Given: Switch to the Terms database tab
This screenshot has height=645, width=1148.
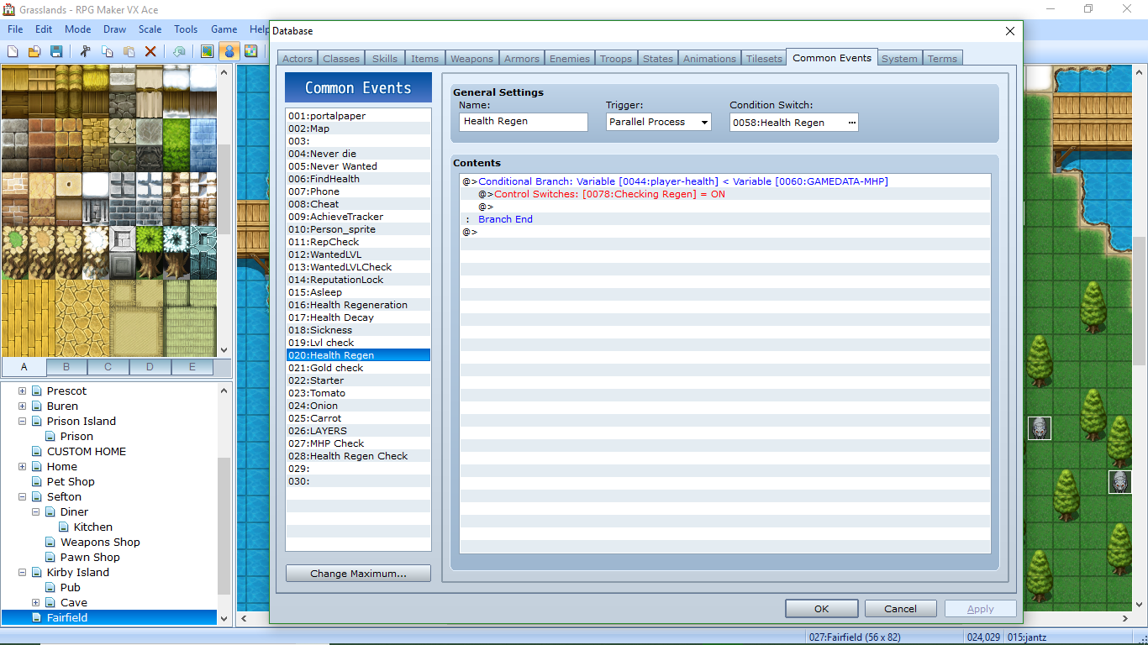Looking at the screenshot, I should (x=942, y=59).
